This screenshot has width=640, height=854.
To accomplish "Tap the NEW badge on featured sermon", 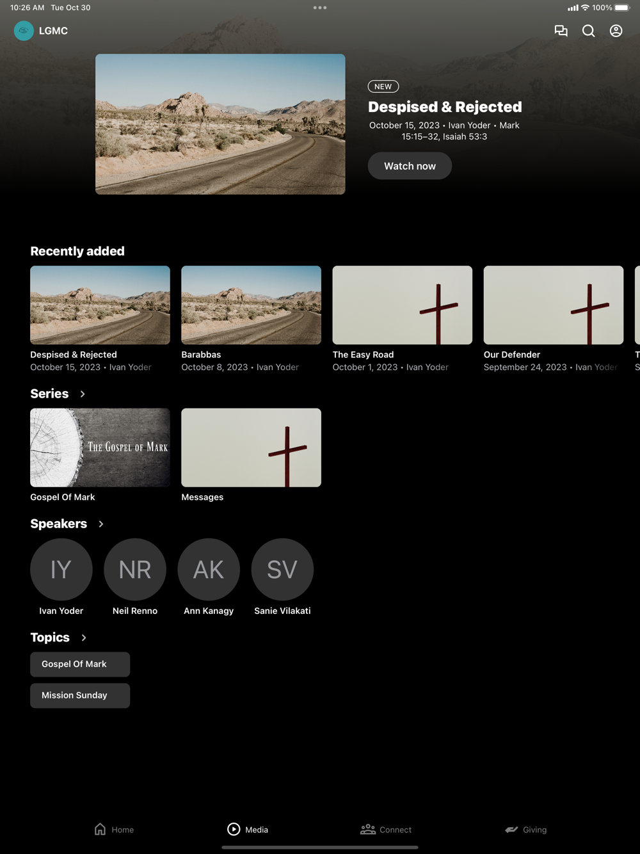I will coord(383,86).
